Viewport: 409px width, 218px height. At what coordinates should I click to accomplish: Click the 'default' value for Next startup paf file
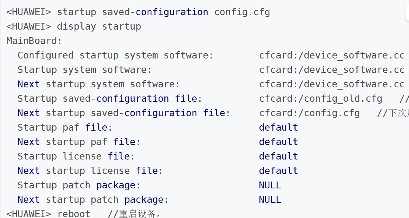pyautogui.click(x=278, y=142)
